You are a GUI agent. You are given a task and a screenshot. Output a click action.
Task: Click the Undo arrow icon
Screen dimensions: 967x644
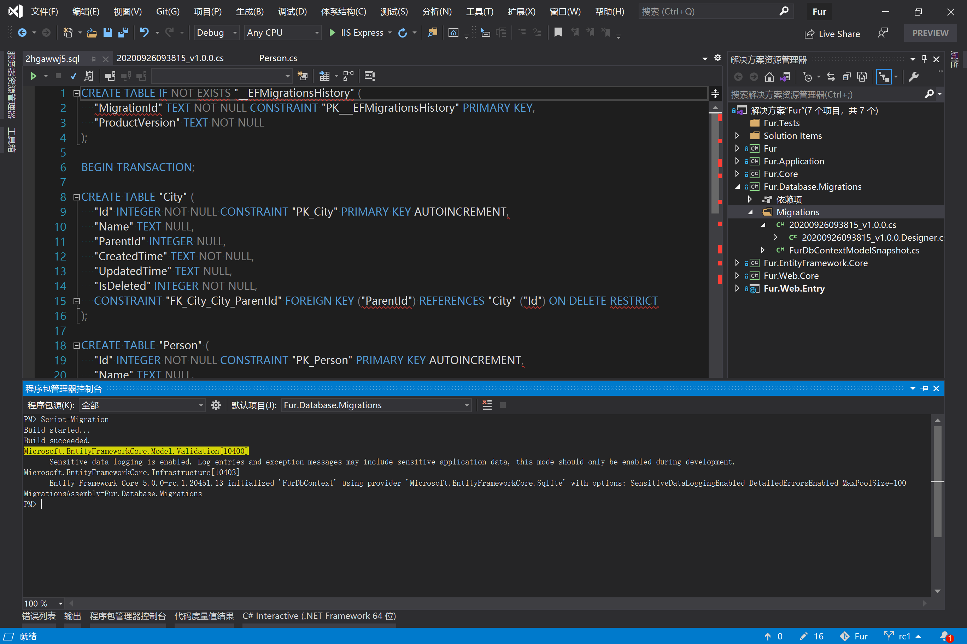144,33
